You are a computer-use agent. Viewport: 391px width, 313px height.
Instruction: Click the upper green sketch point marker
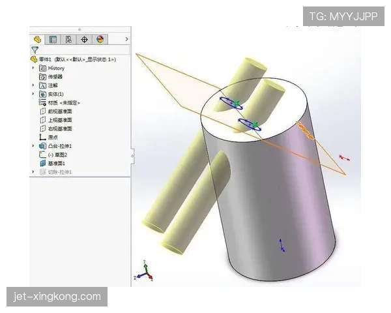[237, 102]
